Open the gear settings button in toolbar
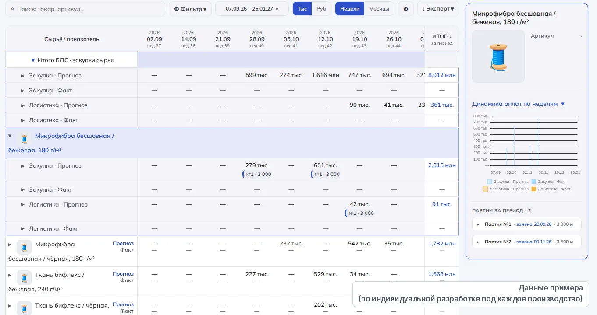 click(405, 9)
